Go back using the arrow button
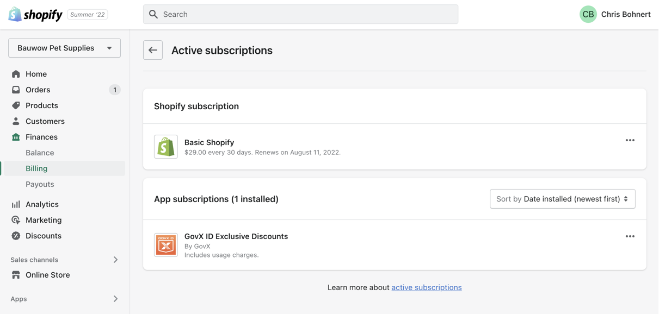This screenshot has height=314, width=659. click(153, 50)
